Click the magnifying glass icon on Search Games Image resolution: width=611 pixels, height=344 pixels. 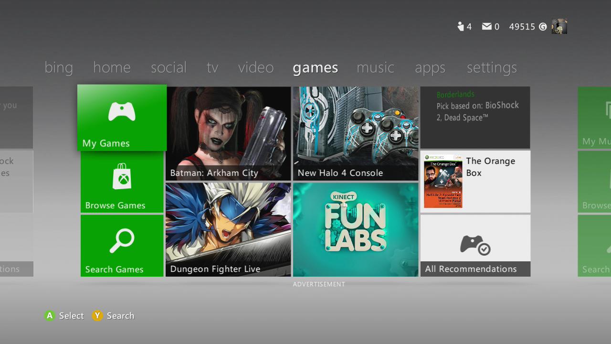point(122,241)
